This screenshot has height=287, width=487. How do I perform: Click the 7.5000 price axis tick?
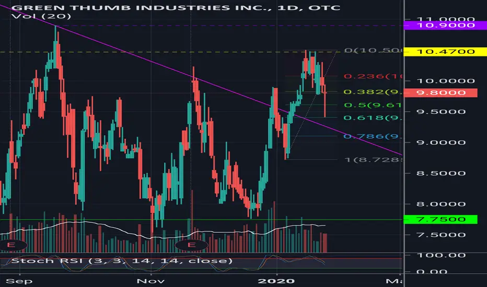click(x=441, y=235)
